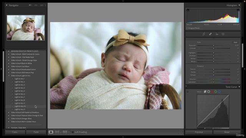Click the Paste button
This screenshot has width=246, height=138.
36,132
